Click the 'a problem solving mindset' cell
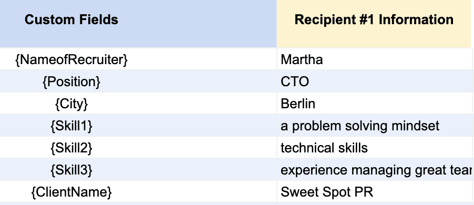This screenshot has width=474, height=205. [375, 126]
